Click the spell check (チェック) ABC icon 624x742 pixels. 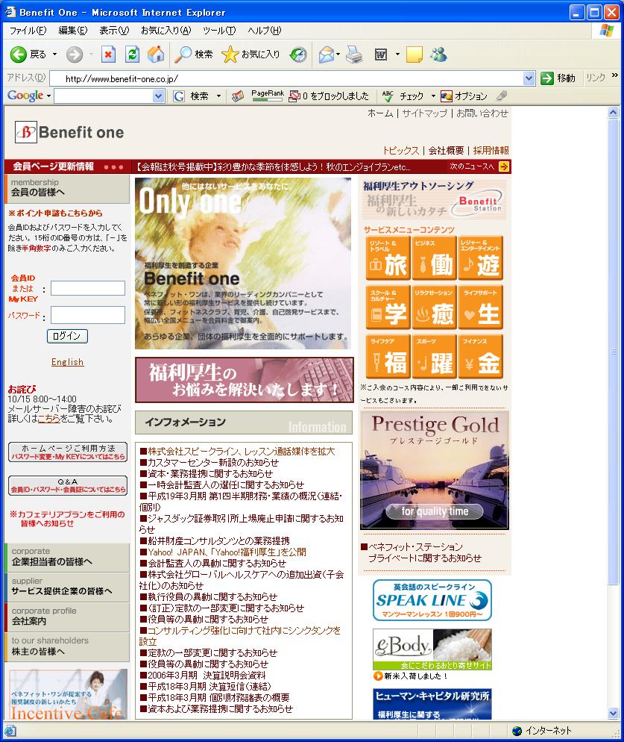tap(388, 96)
